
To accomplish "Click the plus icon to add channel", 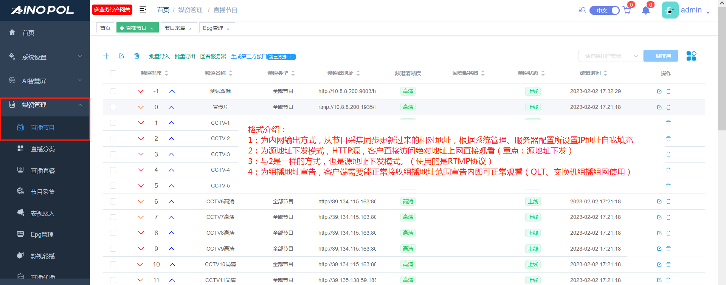I will pos(106,56).
